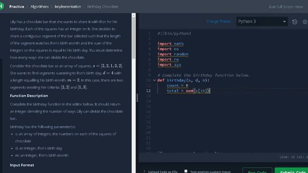The image size is (308, 173).
Task: Click the 'd: an integer, Ron's birth day' bullet
Action: (38, 148)
